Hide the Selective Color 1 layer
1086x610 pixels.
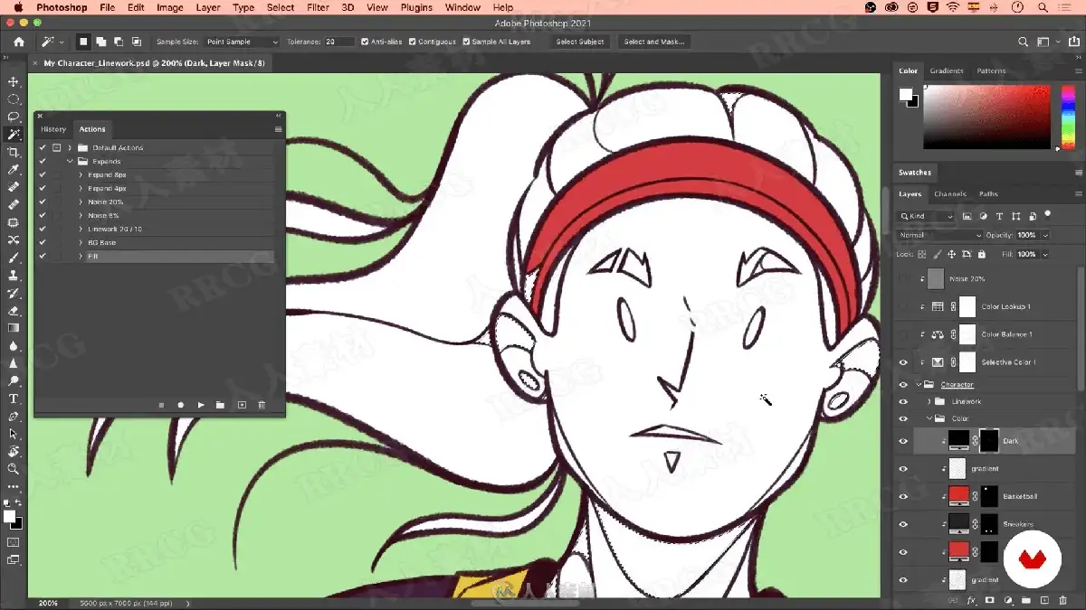point(902,362)
